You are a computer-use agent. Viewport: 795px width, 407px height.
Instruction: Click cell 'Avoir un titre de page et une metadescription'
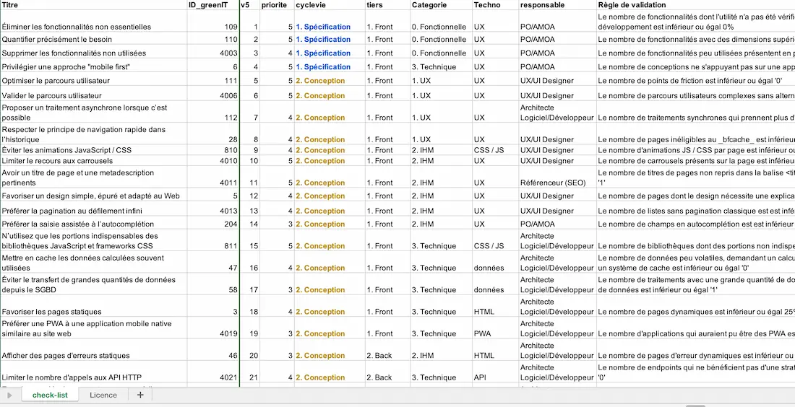coord(94,177)
